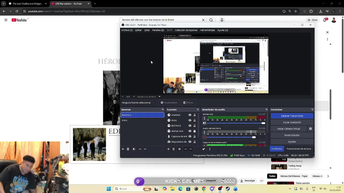Zoom out the OBS preview
344x193 pixels.
(123, 96)
